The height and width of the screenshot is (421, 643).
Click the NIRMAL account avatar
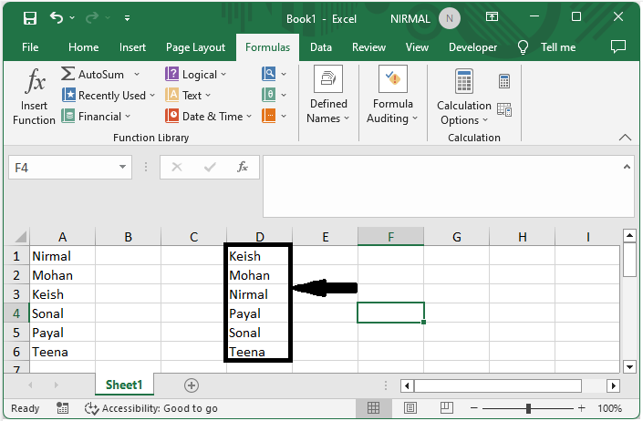coord(450,18)
